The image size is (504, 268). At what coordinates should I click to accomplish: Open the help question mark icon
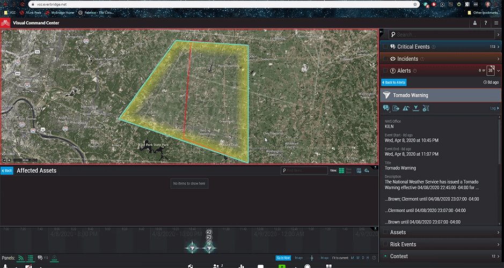[486, 23]
